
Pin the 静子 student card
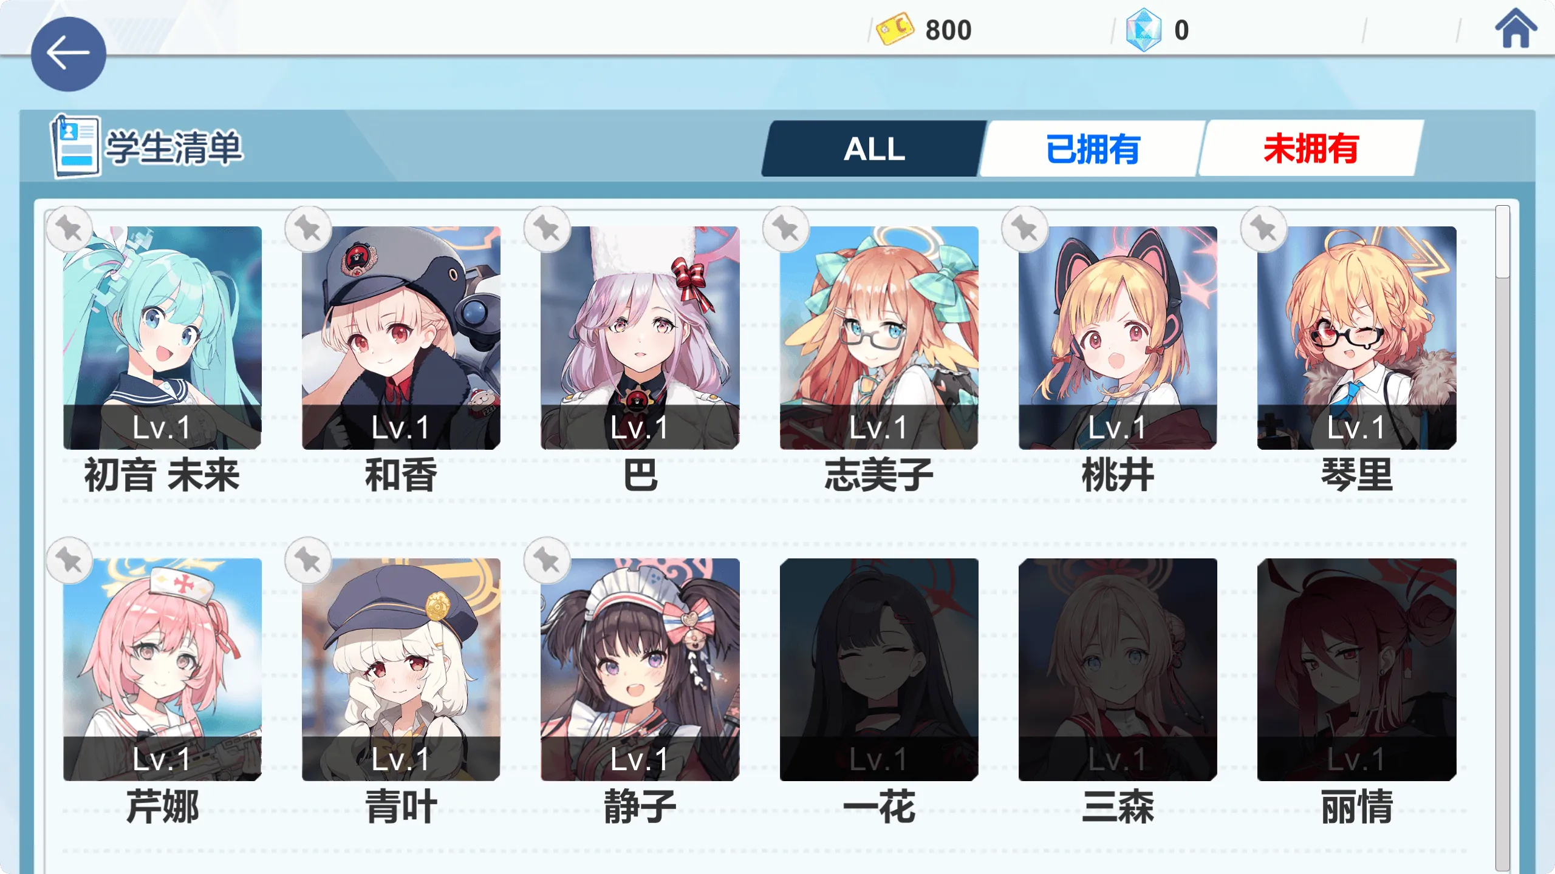[547, 560]
